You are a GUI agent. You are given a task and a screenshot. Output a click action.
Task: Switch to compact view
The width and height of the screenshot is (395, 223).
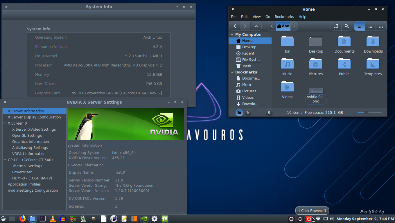click(x=381, y=26)
